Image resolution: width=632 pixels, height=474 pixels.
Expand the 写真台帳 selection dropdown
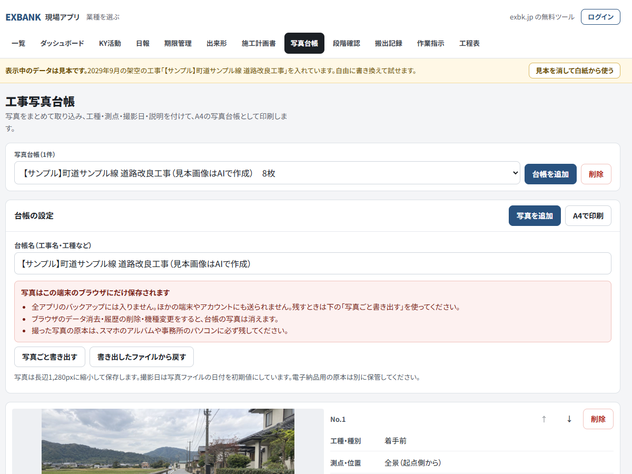pos(267,173)
